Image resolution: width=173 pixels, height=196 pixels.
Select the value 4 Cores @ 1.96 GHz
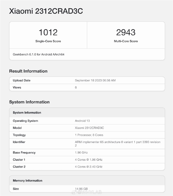(89, 160)
